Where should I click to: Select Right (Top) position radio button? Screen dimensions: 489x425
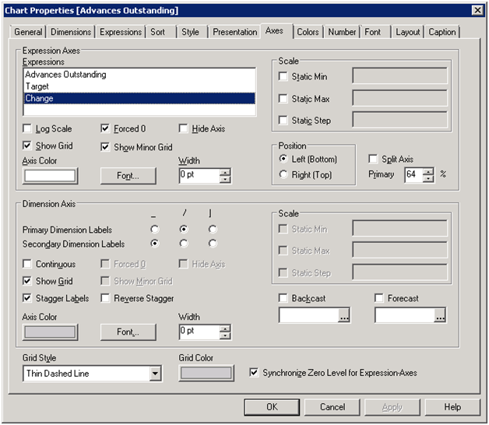point(286,175)
